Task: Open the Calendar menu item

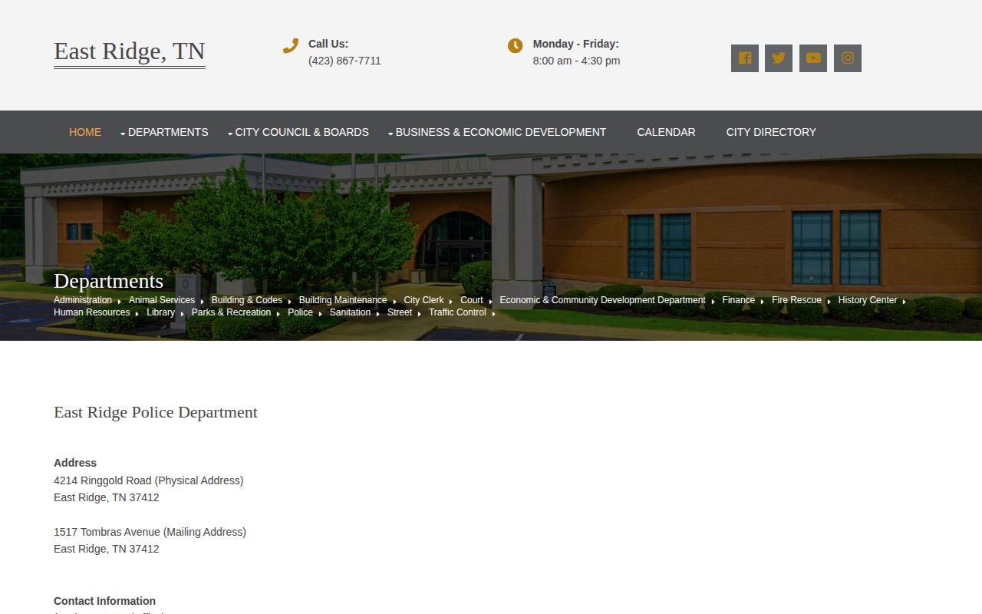Action: point(666,132)
